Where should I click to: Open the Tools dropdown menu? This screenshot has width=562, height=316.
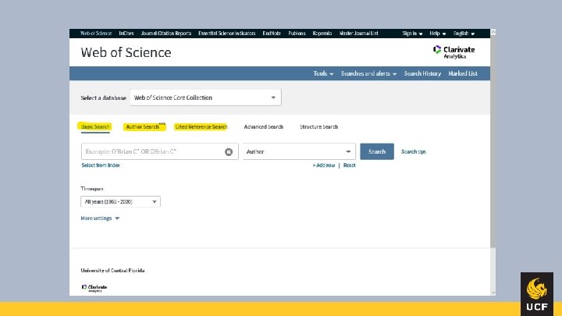(323, 73)
